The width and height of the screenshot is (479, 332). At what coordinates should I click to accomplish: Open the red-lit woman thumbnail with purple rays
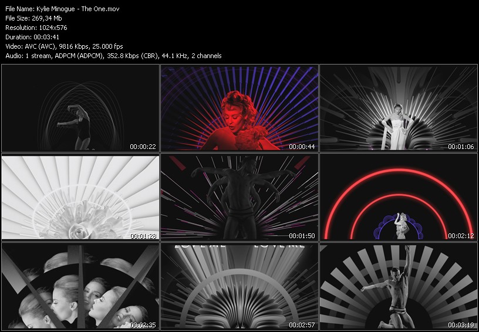pos(239,109)
